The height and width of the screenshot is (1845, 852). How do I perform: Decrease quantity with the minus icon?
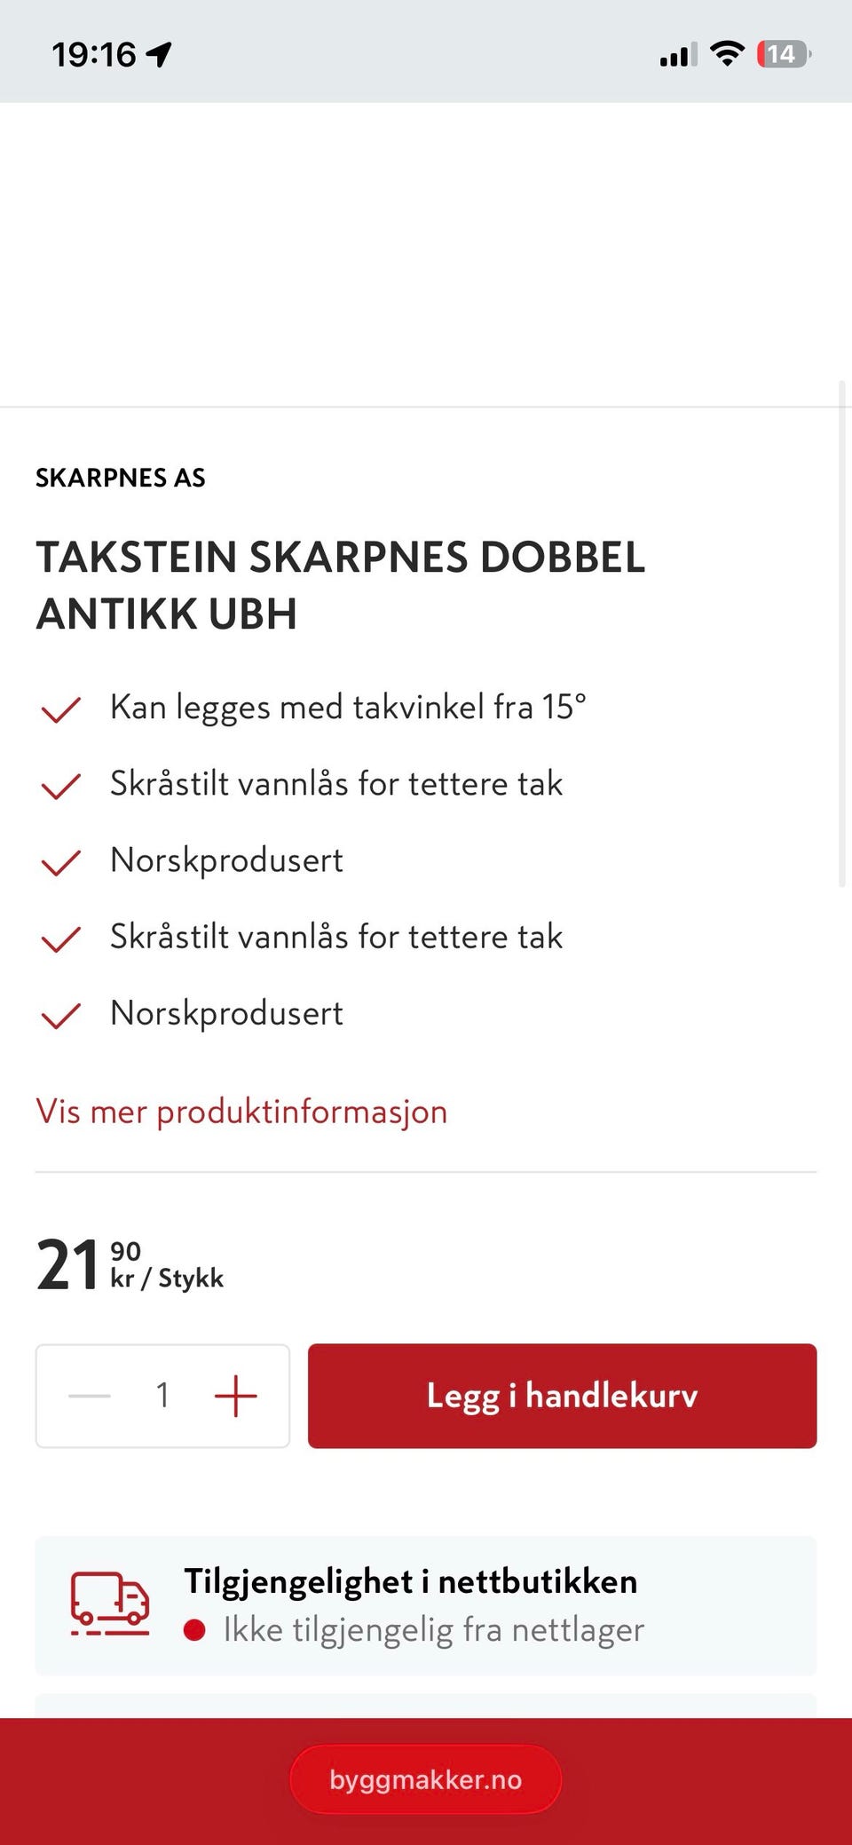coord(90,1396)
